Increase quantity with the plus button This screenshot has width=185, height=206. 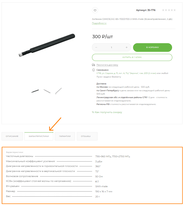[126, 47]
